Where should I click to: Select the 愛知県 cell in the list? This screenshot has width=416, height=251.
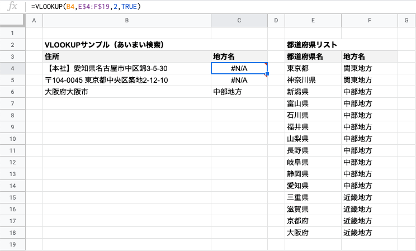(313, 186)
